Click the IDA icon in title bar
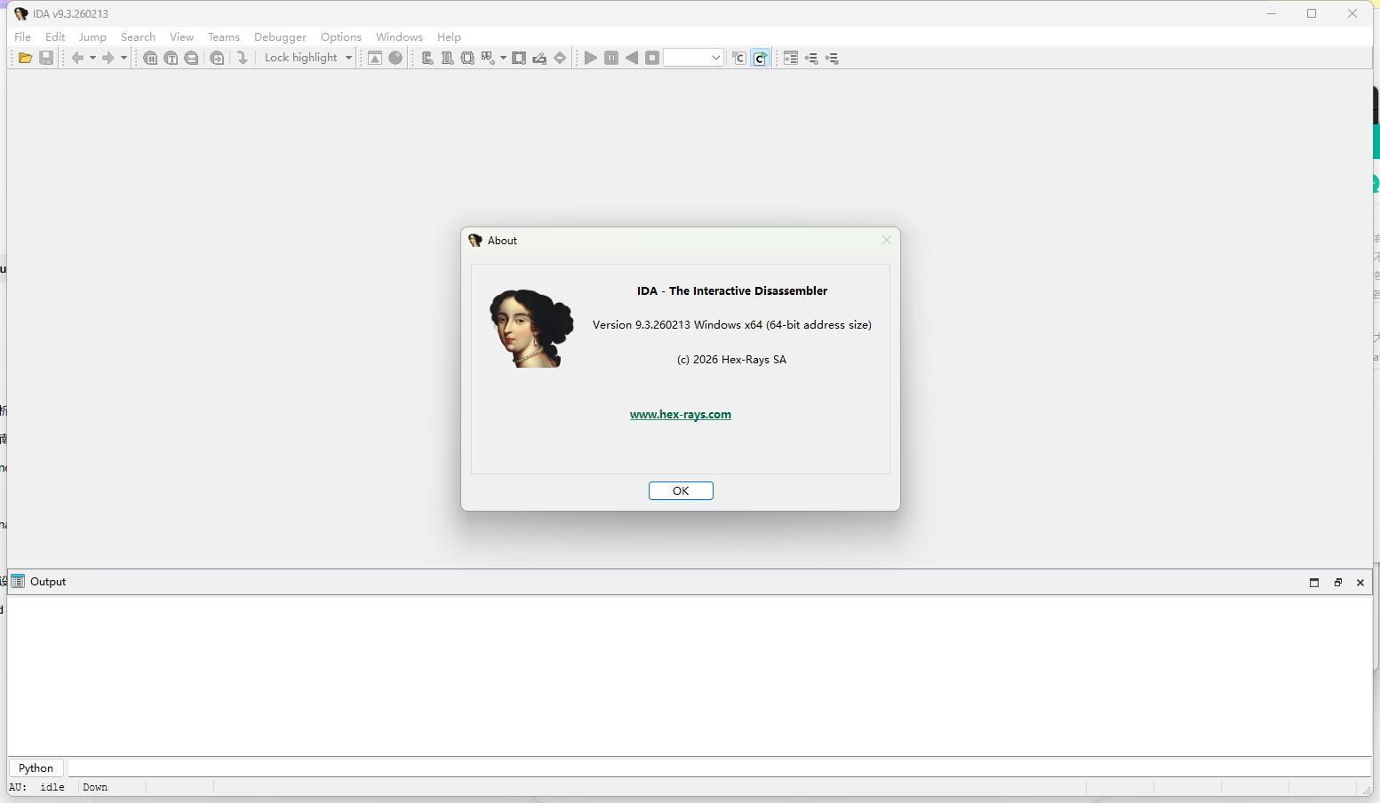 pyautogui.click(x=21, y=13)
